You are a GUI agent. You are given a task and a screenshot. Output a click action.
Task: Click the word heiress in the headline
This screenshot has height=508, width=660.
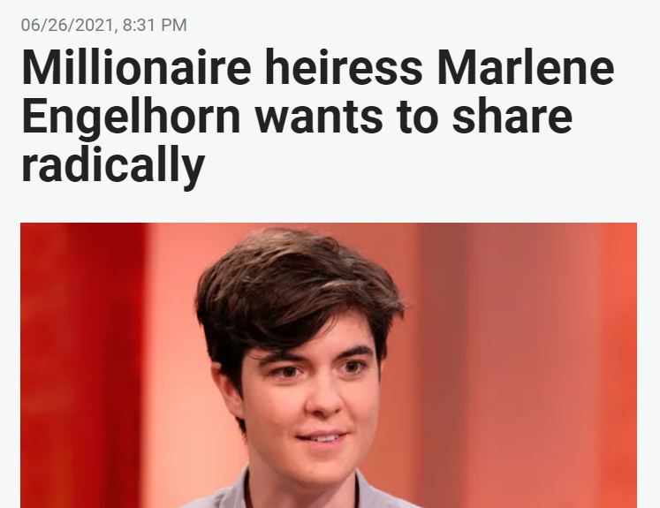pyautogui.click(x=344, y=67)
